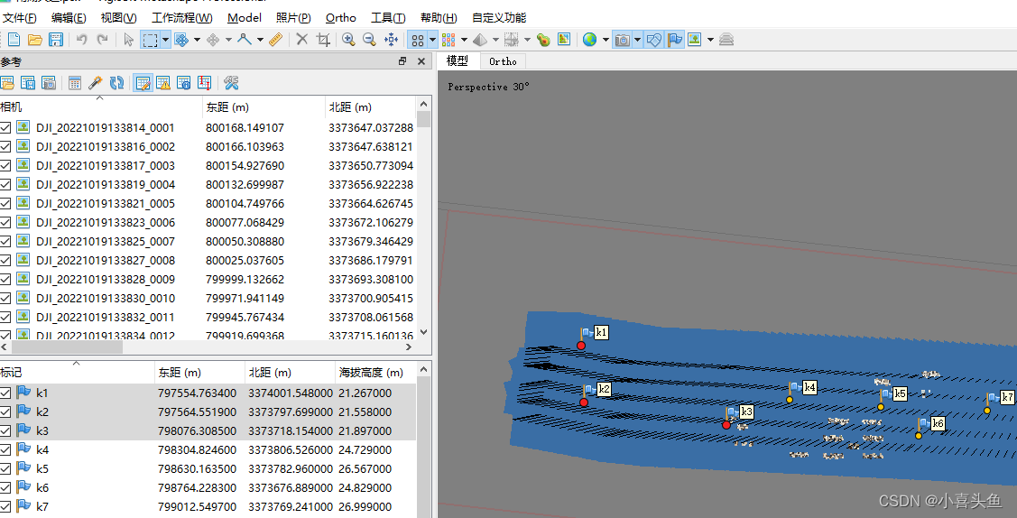Click the globe basemap icon
The height and width of the screenshot is (518, 1017).
[589, 41]
